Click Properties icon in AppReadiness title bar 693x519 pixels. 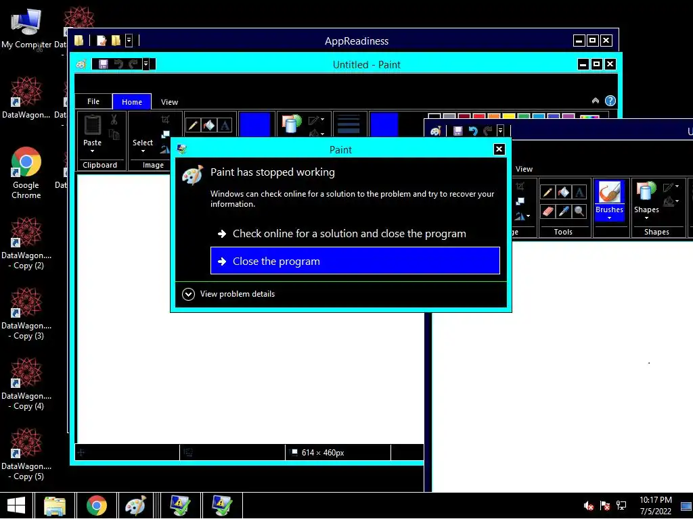(102, 41)
